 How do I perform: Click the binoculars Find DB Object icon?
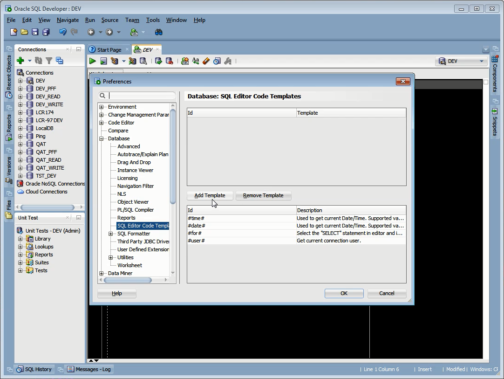coord(159,32)
